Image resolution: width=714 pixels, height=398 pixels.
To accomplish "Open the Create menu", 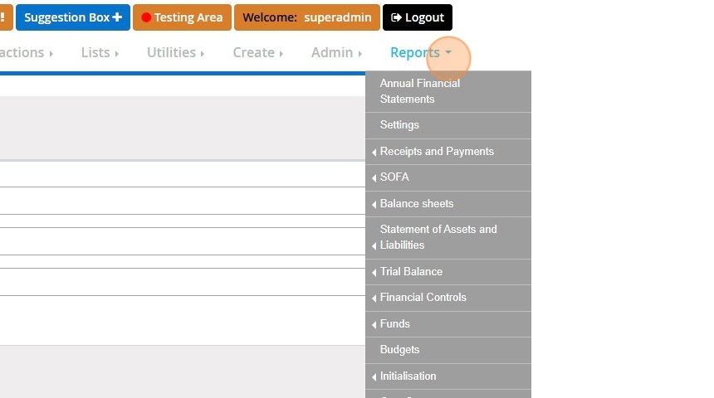I will point(257,53).
